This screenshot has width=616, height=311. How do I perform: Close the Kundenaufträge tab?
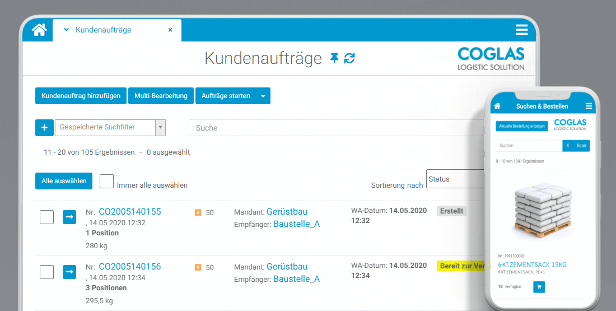point(170,30)
